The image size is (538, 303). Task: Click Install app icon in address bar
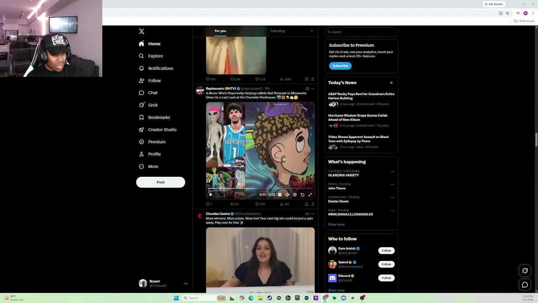point(501,13)
